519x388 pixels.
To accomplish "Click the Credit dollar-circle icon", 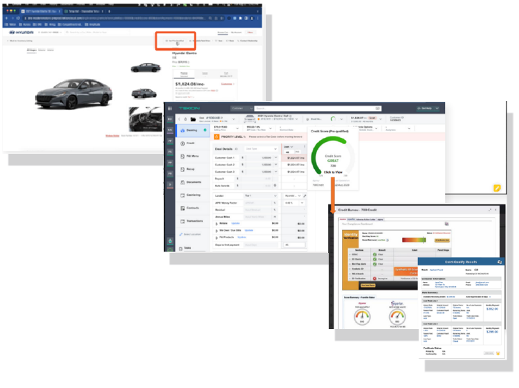I will (183, 143).
